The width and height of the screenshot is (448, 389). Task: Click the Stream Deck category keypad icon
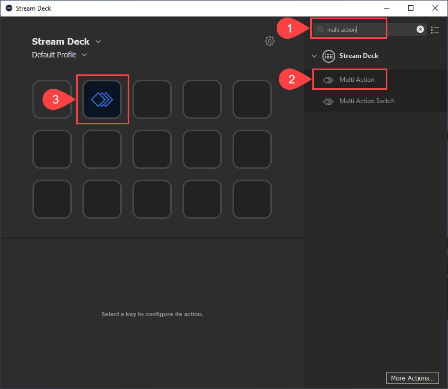pyautogui.click(x=329, y=56)
